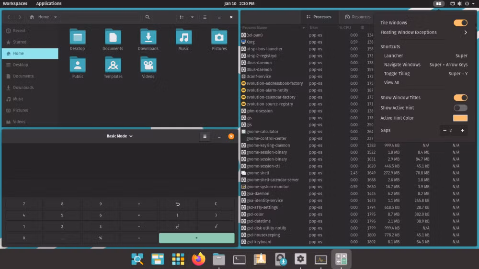This screenshot has height=269, width=479.
Task: Select Starred in Files sidebar
Action: pyautogui.click(x=30, y=42)
